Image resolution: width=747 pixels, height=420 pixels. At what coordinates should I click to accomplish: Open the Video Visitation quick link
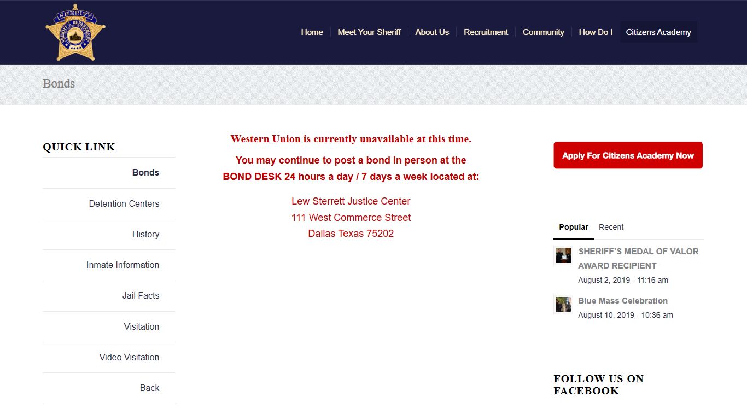(109, 357)
